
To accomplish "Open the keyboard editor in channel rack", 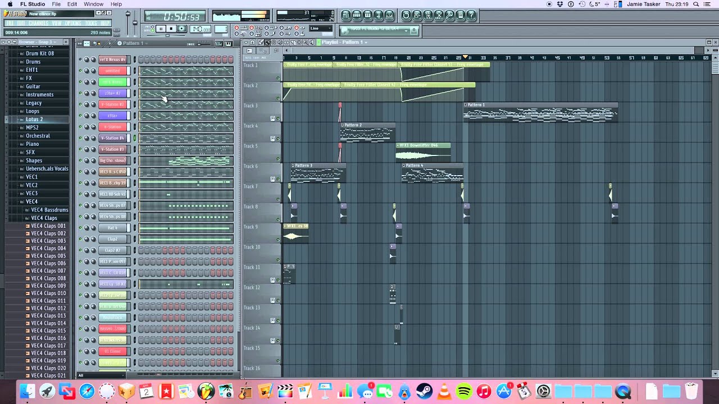I will [x=229, y=43].
